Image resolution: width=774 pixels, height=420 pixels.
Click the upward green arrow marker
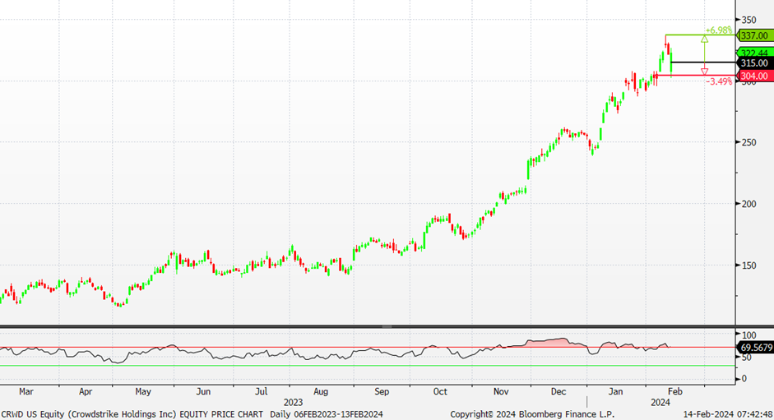pos(704,39)
